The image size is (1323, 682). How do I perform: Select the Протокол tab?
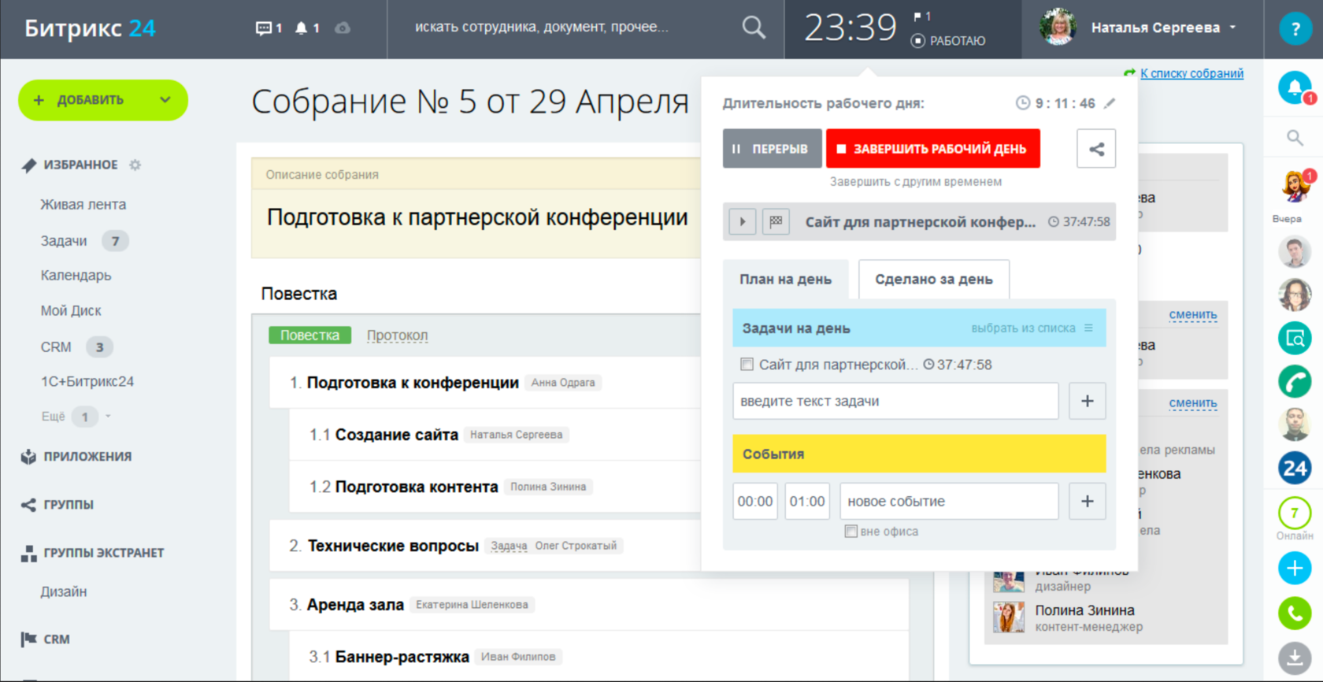(397, 335)
